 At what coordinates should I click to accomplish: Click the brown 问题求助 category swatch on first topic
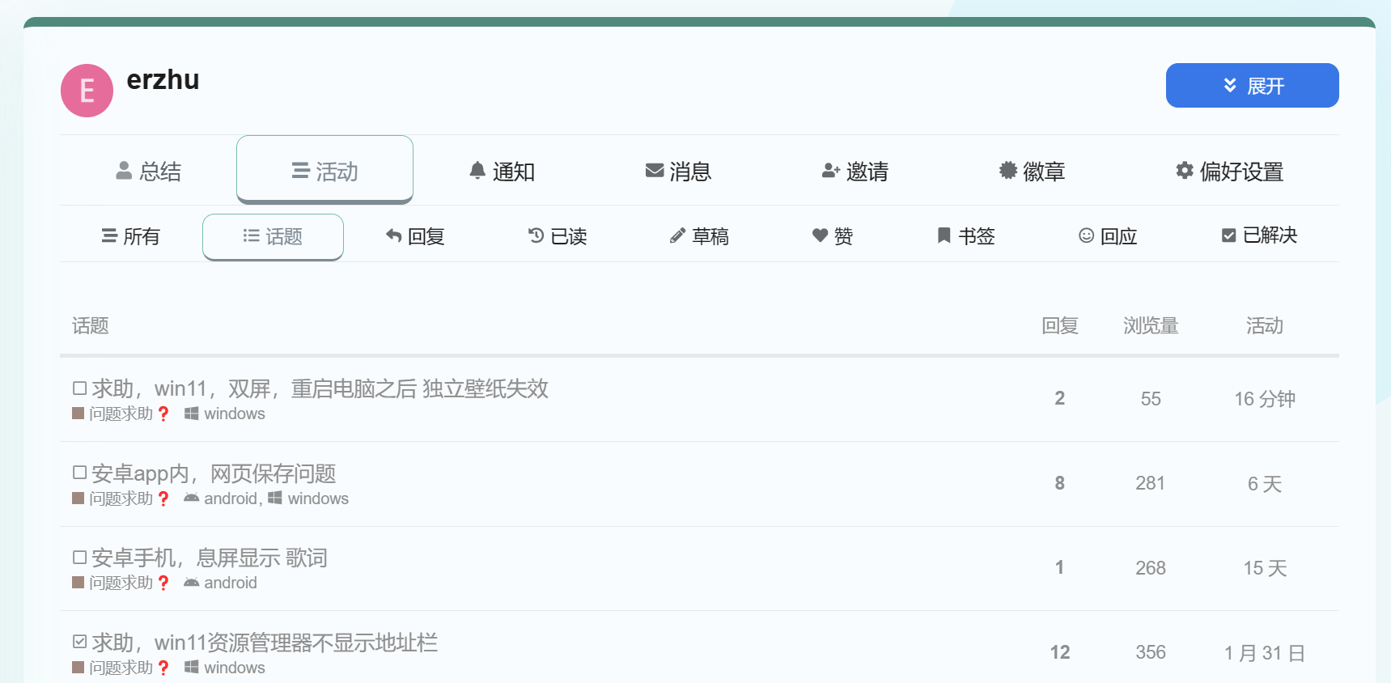point(78,414)
